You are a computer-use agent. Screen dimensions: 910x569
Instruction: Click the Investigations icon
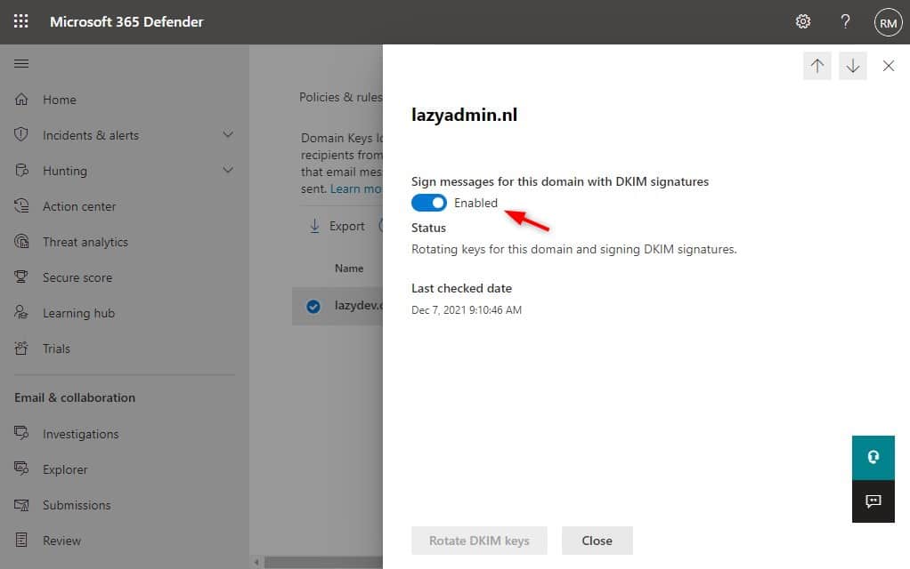click(21, 433)
